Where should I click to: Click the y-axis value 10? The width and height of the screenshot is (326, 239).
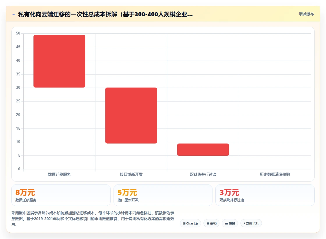[x=18, y=142]
